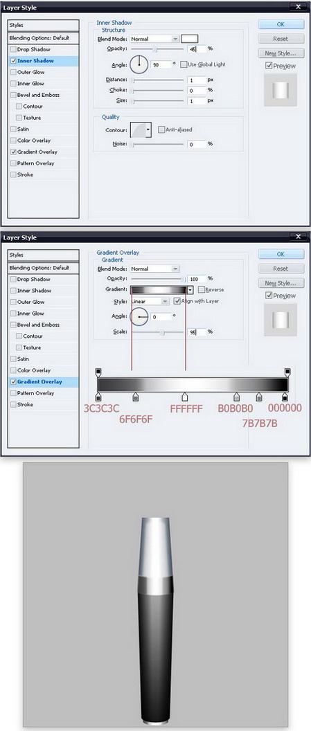Screen dimensions: 311x731
Task: Click Inner Shadow Opacity slider
Action: pyautogui.click(x=157, y=49)
